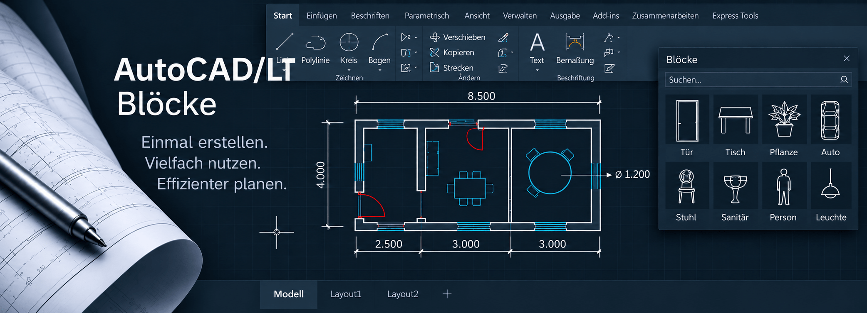Screen dimensions: 867x313
Task: Switch to Express Tools tab
Action: (x=735, y=16)
